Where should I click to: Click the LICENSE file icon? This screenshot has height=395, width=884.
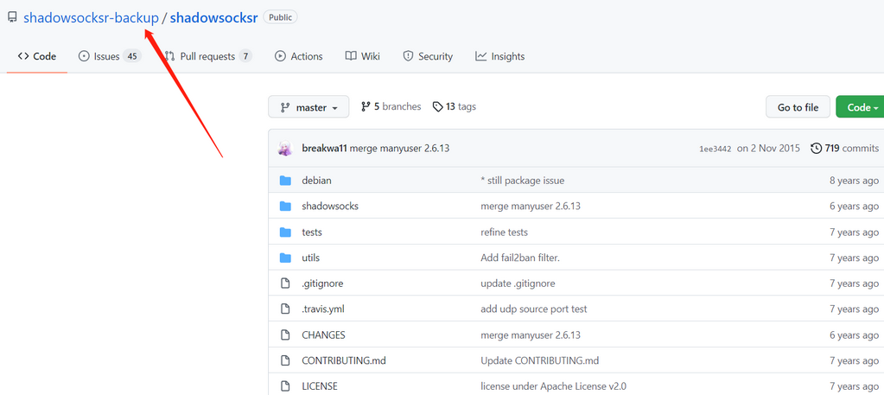(285, 386)
